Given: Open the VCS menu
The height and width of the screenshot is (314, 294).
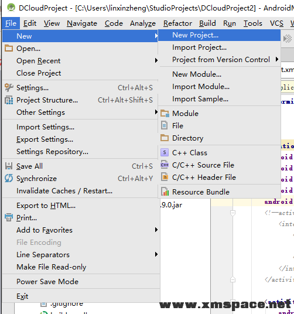Looking at the screenshot, I should (276, 23).
